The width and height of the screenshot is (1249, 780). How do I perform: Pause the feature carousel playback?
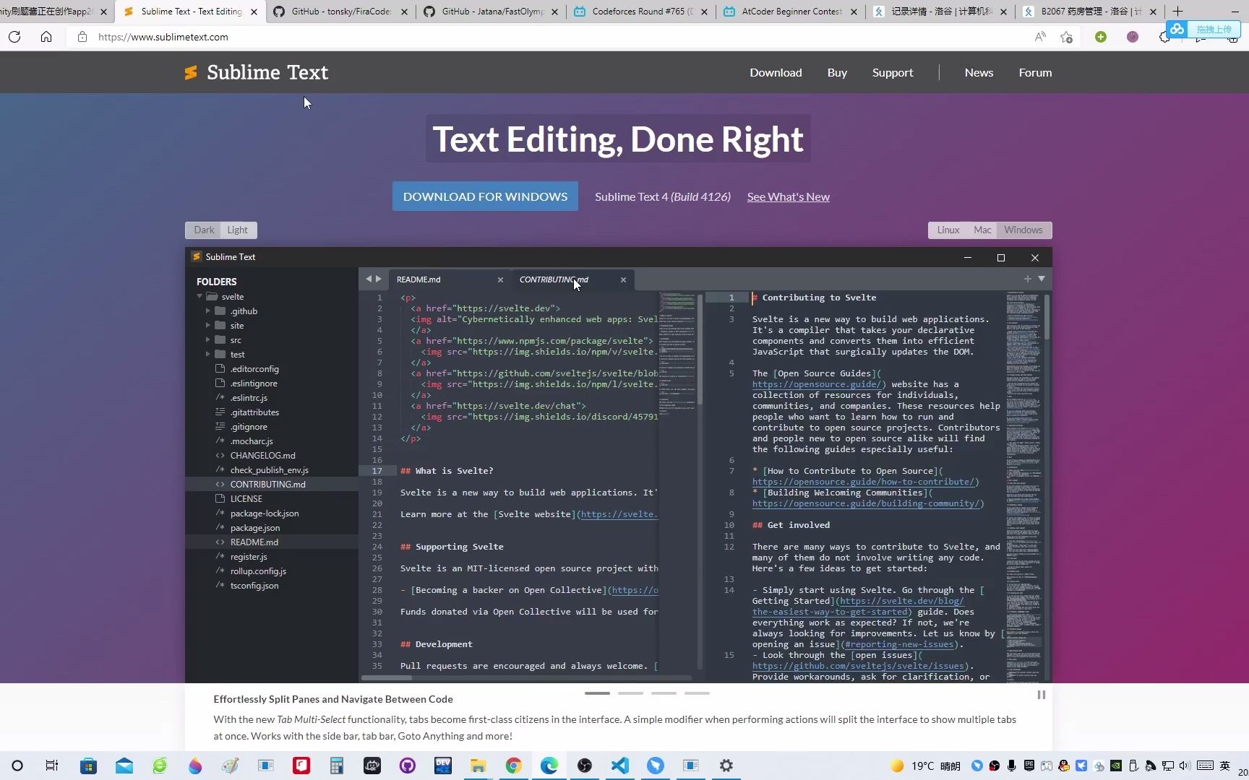[1041, 695]
